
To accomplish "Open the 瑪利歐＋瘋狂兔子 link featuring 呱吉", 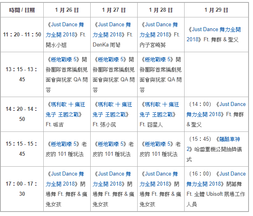I will pos(65,110).
